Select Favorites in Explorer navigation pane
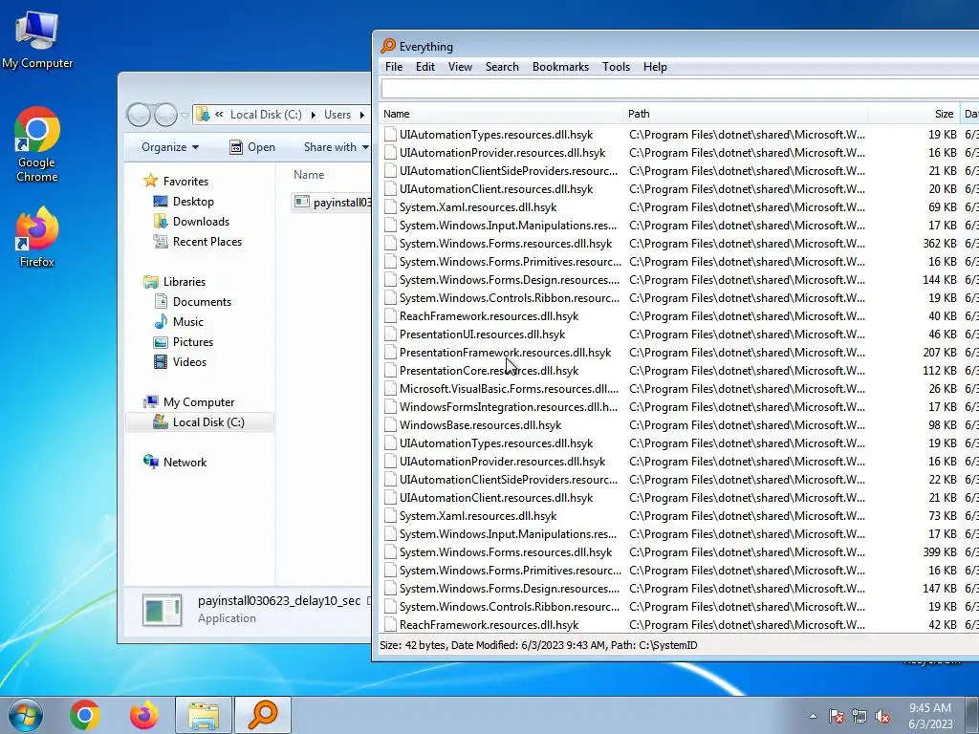This screenshot has height=734, width=979. [177, 182]
